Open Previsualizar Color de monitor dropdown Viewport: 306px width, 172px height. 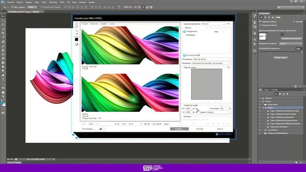coord(212,59)
